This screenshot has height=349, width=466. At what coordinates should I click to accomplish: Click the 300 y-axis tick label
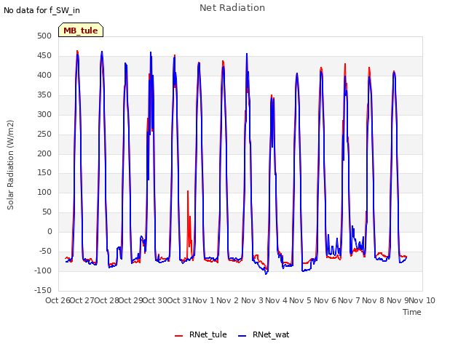pyautogui.click(x=44, y=114)
